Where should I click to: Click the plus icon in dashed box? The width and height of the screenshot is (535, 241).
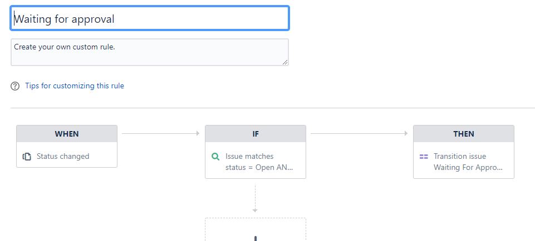pyautogui.click(x=255, y=238)
